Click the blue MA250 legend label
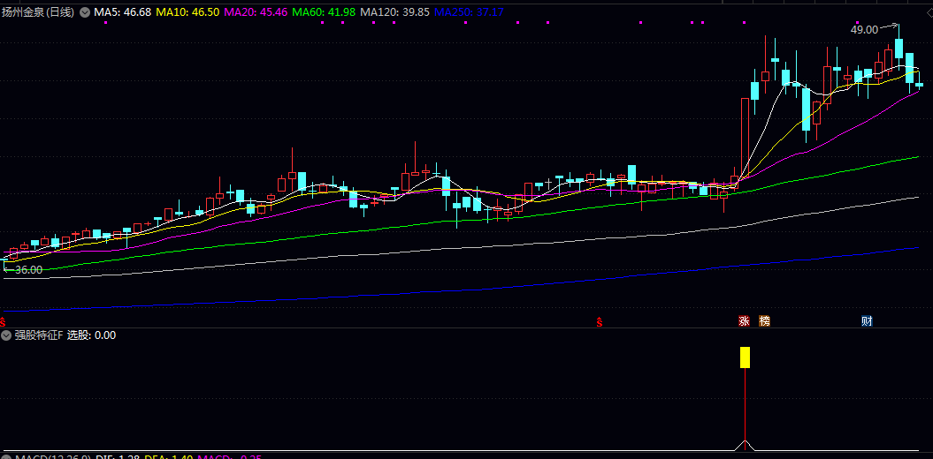Screen dimensions: 933x459 click(469, 12)
